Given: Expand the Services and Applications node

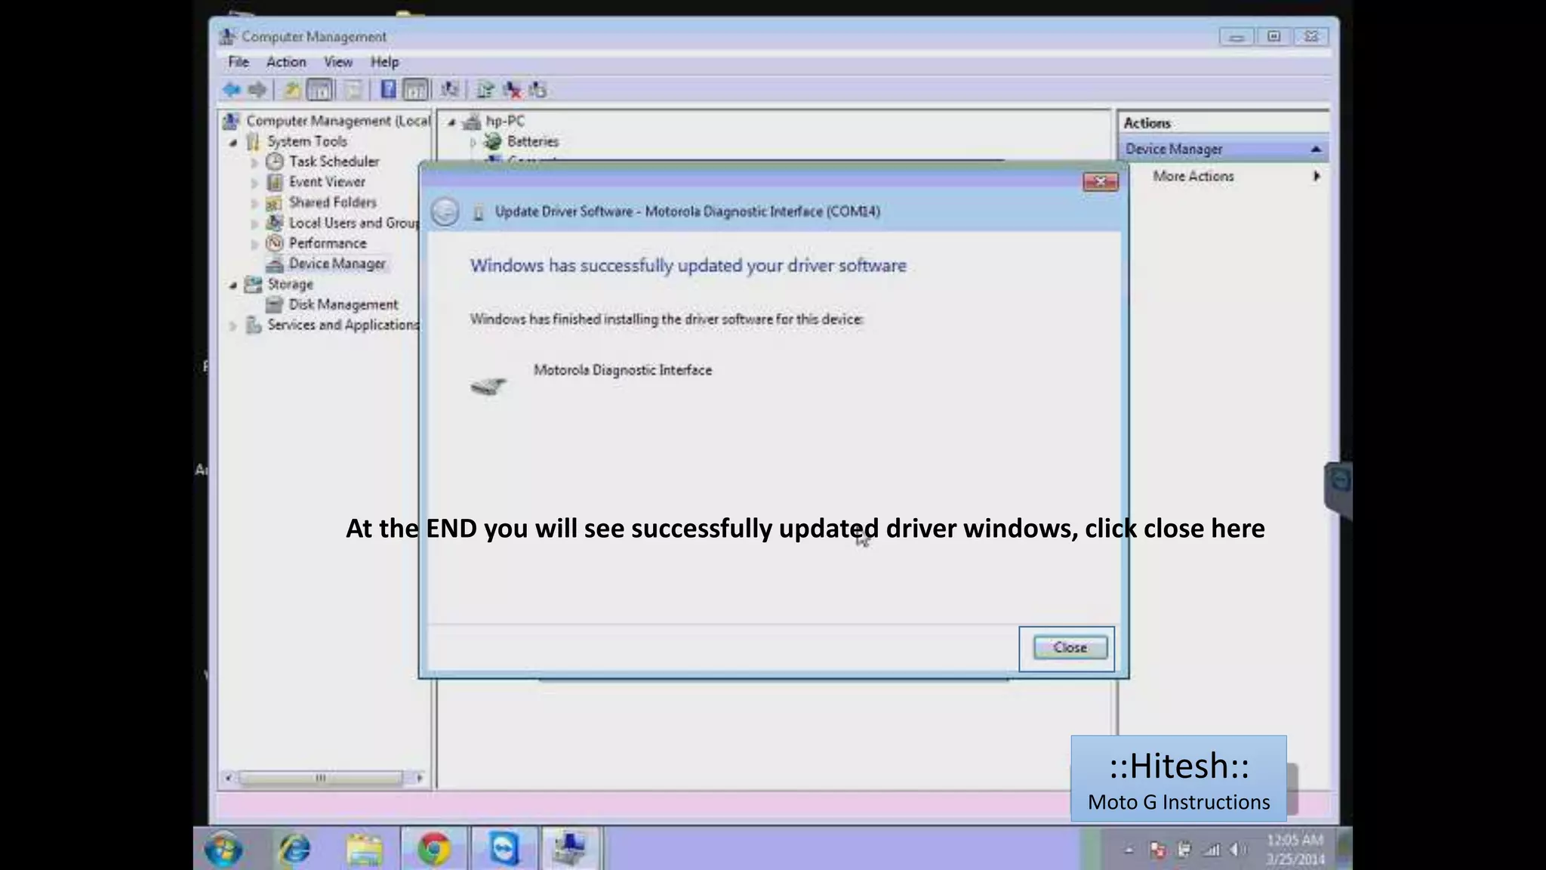Looking at the screenshot, I should point(233,325).
